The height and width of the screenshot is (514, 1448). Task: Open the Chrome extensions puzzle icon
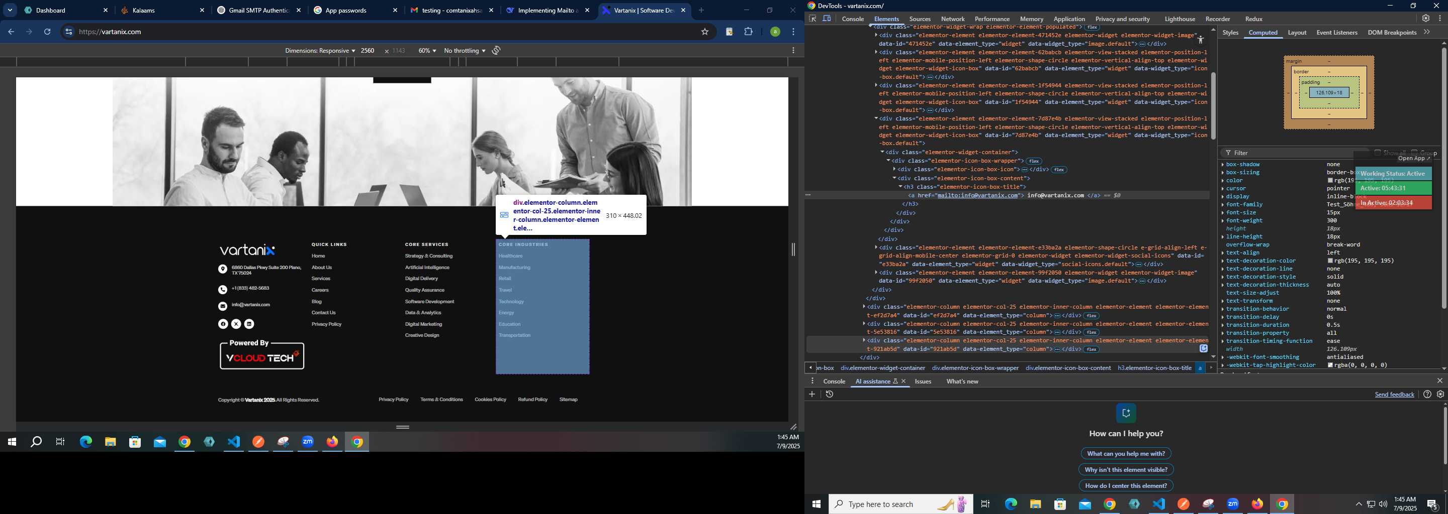pyautogui.click(x=748, y=32)
